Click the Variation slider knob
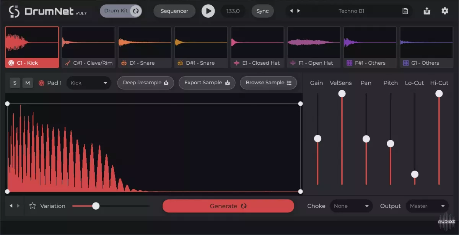This screenshot has width=459, height=235. point(96,206)
